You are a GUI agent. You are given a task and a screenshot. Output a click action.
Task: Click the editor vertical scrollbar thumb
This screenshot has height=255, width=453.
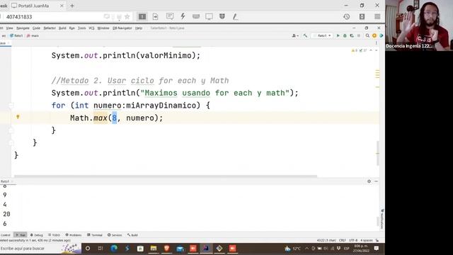pos(377,153)
